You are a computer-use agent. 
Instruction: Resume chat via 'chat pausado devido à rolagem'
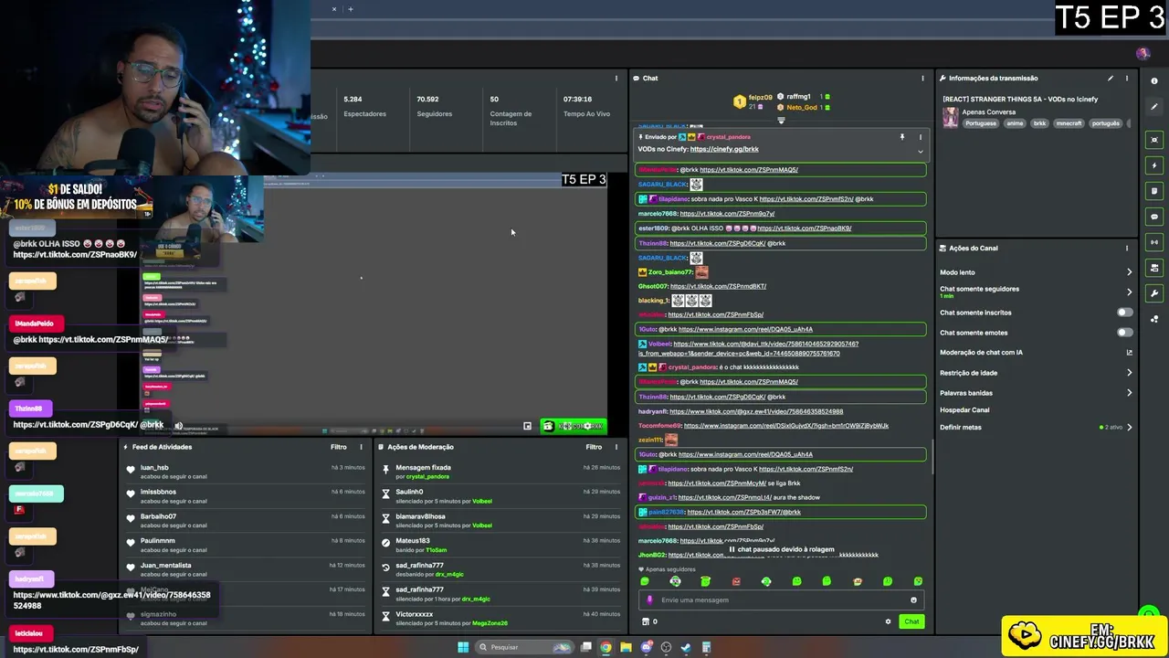(781, 550)
